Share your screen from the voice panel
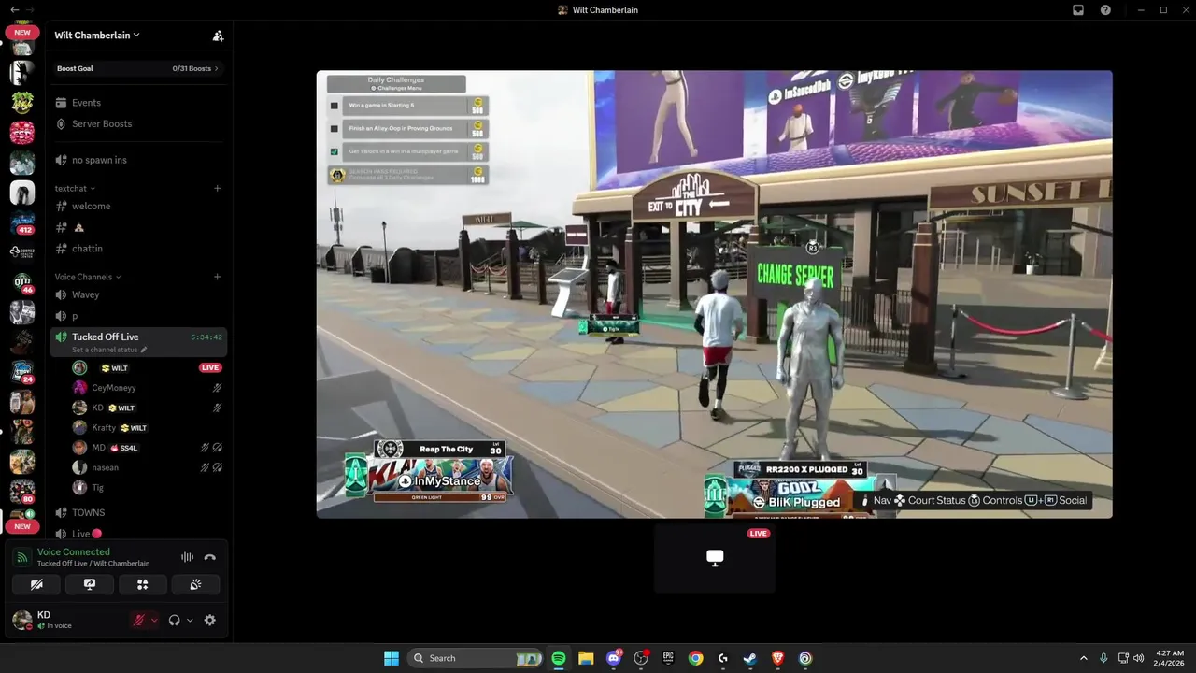1196x673 pixels. point(90,584)
